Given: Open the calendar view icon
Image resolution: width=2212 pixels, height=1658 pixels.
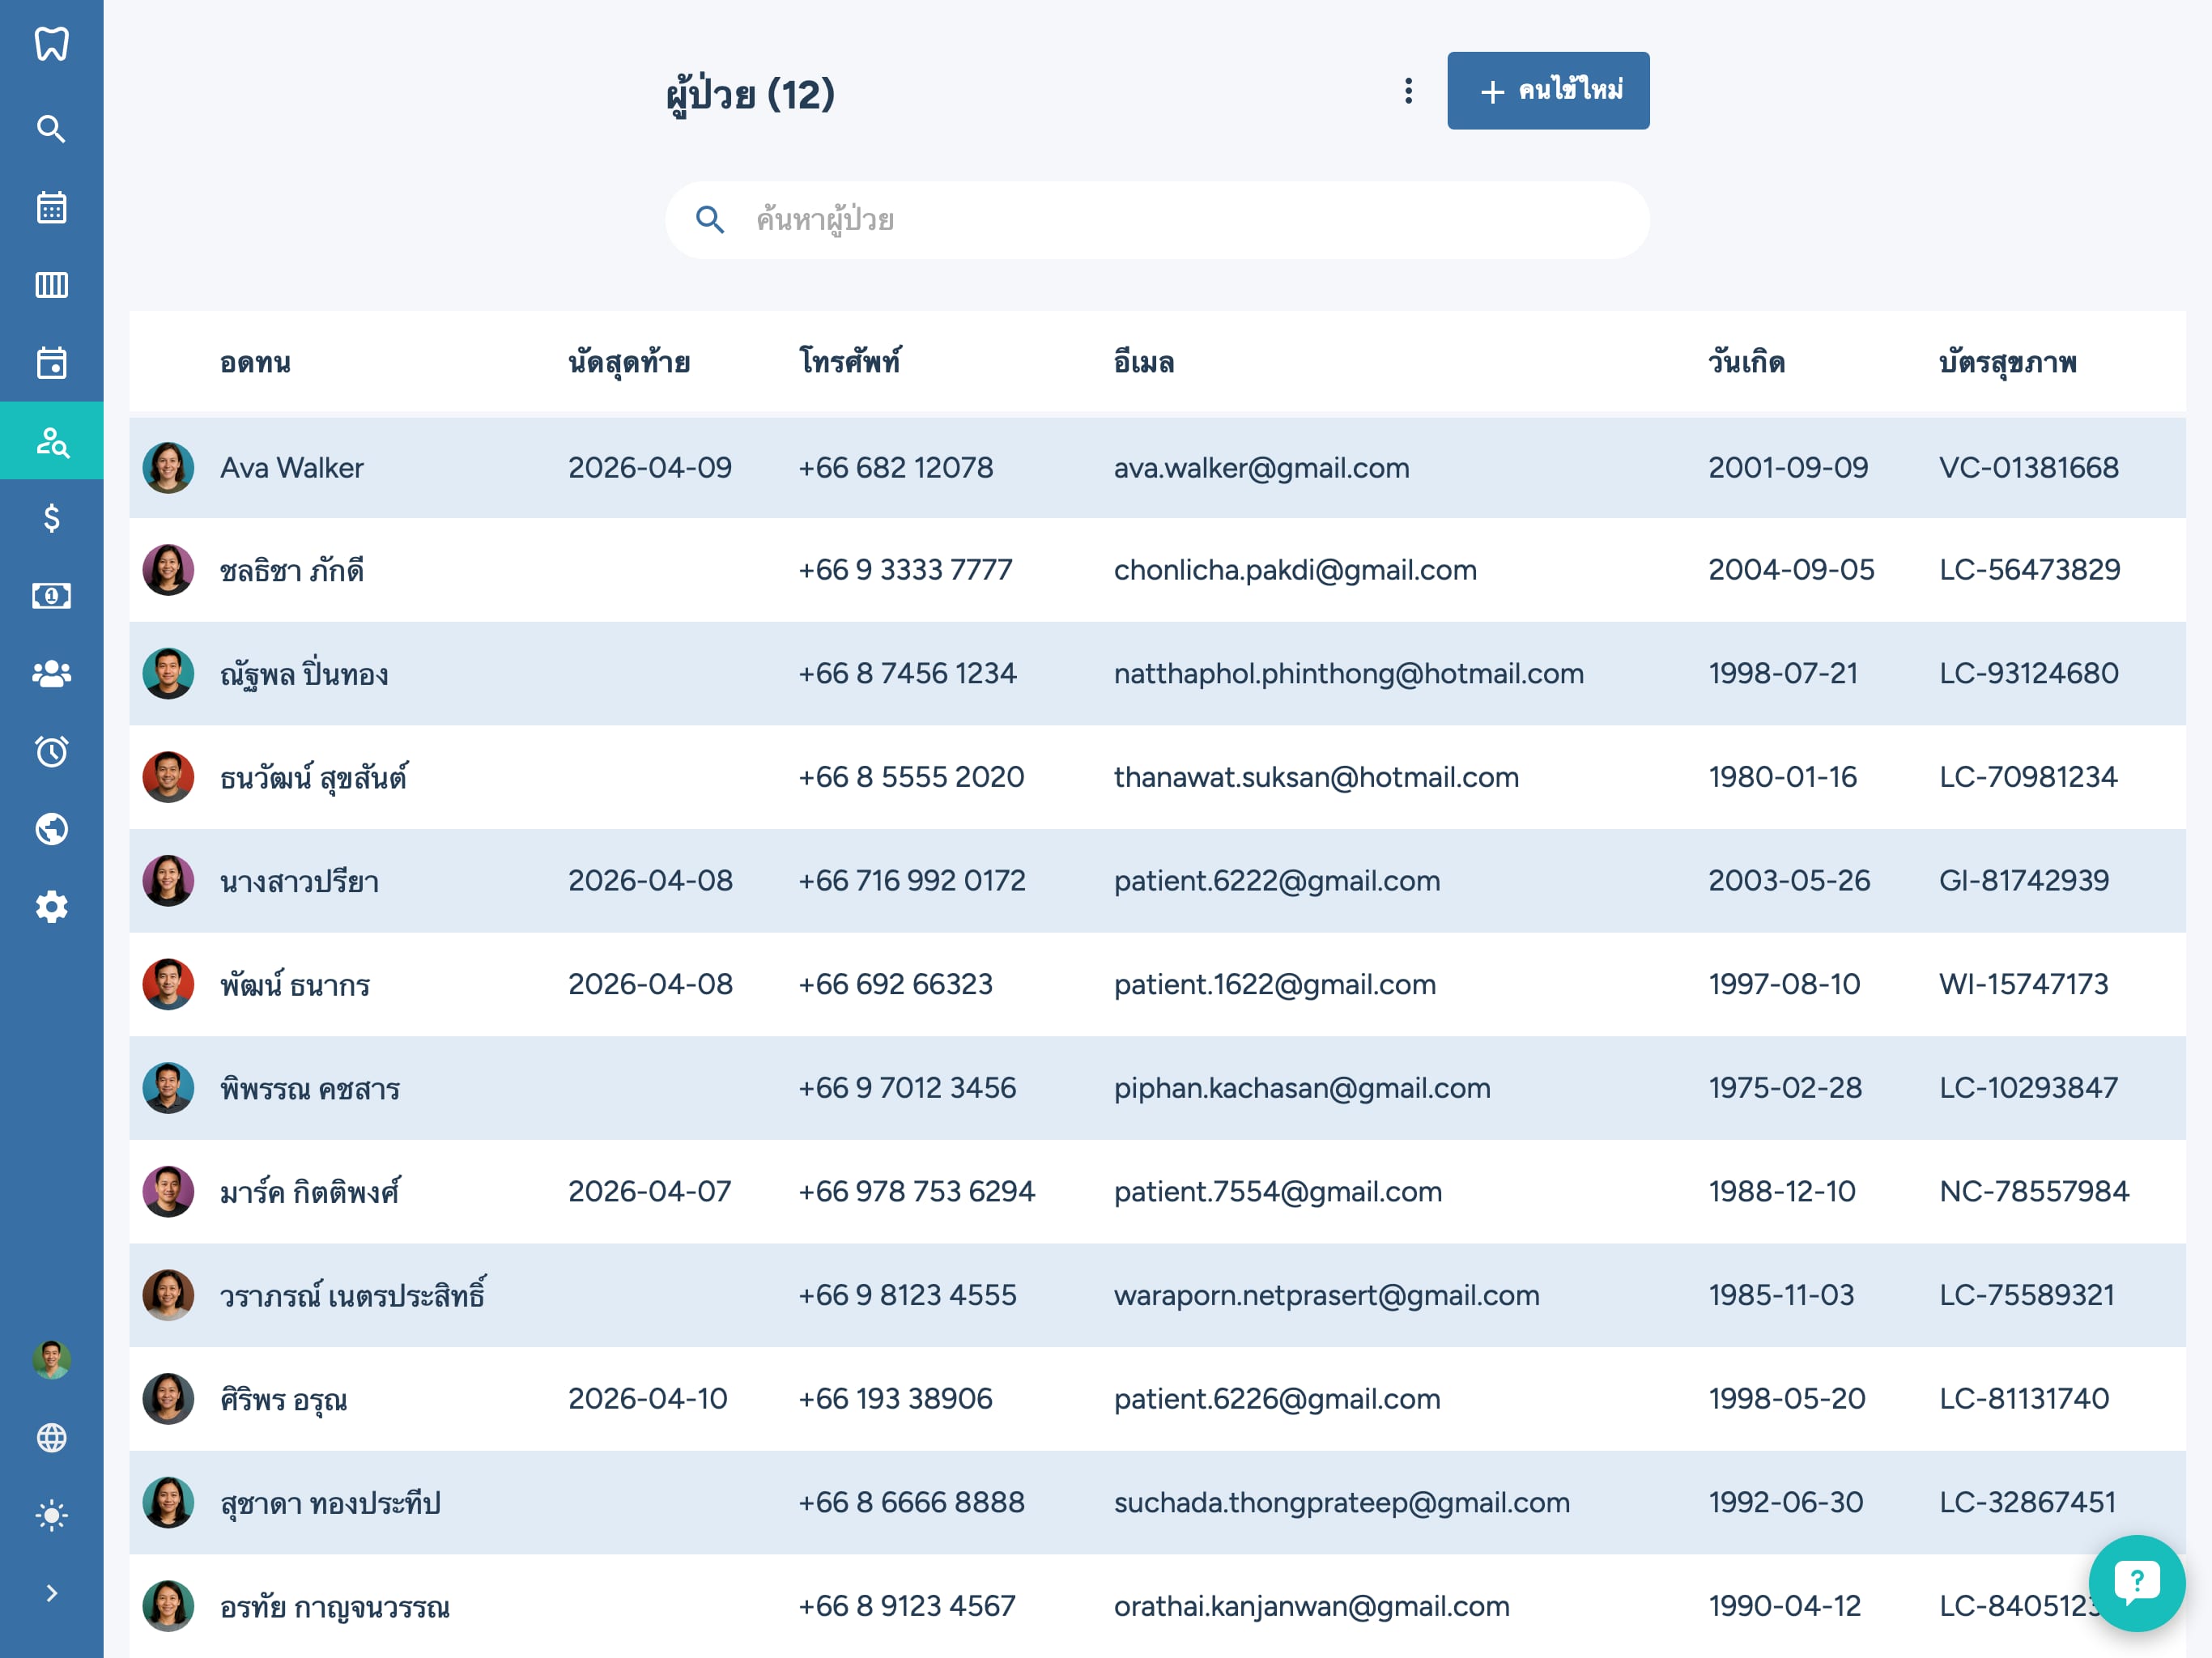Looking at the screenshot, I should 51,207.
